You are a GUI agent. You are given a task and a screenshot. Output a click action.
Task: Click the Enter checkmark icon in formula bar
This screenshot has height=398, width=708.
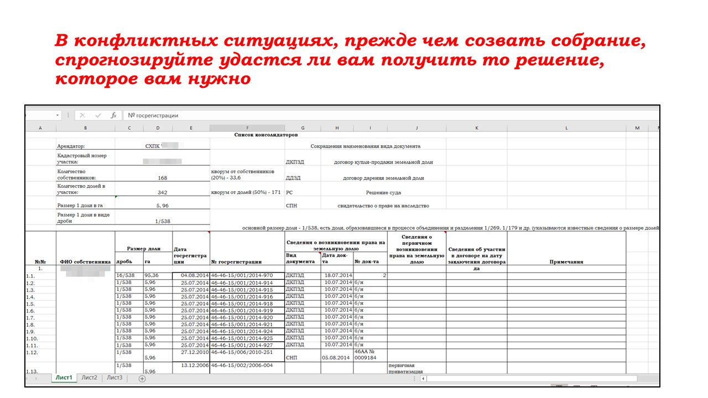pos(98,115)
